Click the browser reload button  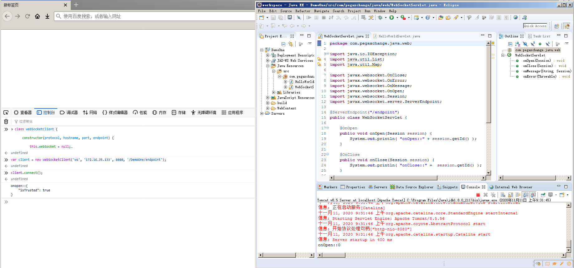coord(27,16)
